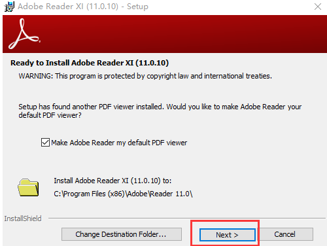This screenshot has width=327, height=246.
Task: Close the Adobe Reader setup window
Action: tap(318, 7)
